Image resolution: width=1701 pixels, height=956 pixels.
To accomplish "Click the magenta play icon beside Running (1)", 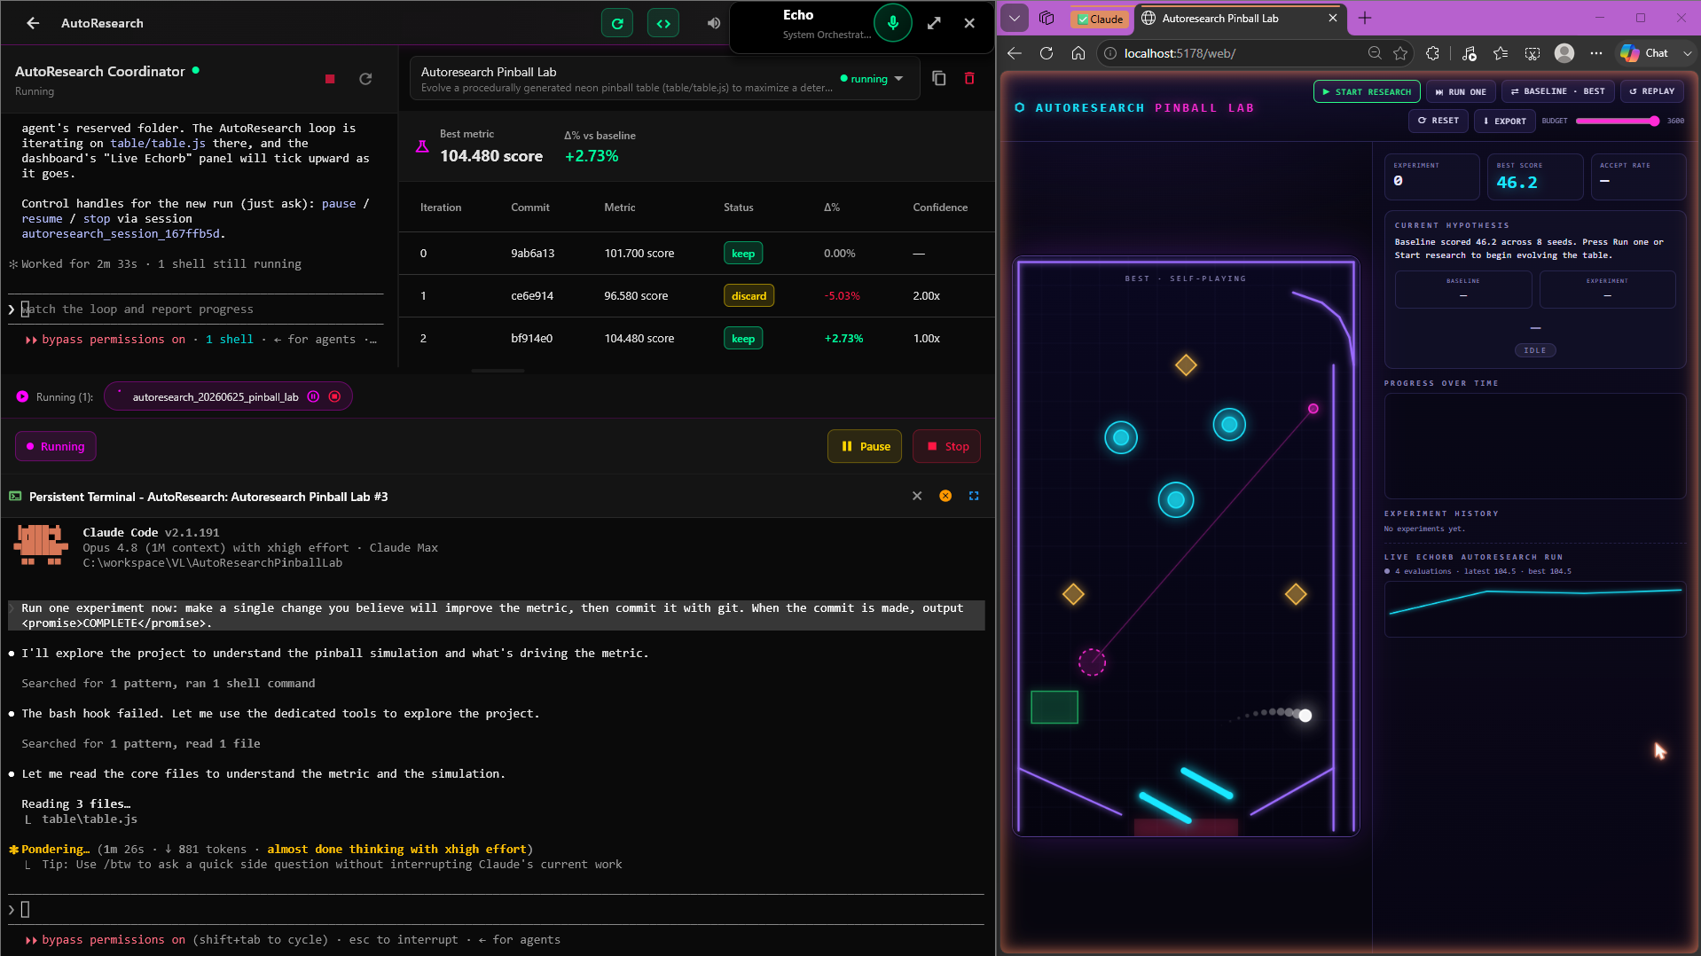I will [22, 396].
